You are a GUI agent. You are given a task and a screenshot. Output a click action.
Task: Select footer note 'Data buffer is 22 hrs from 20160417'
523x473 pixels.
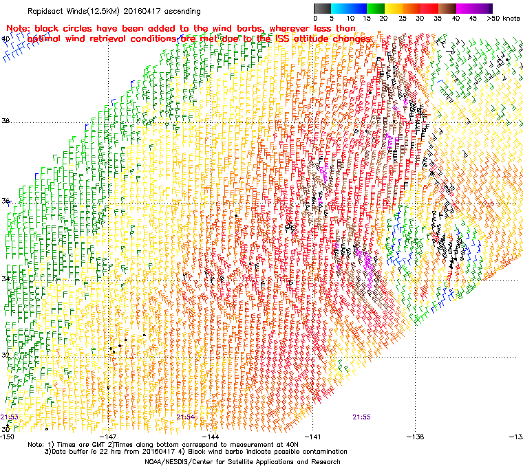(113, 452)
